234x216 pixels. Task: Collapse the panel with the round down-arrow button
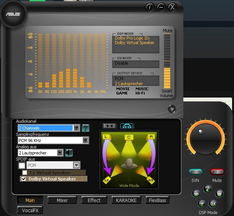click(172, 109)
